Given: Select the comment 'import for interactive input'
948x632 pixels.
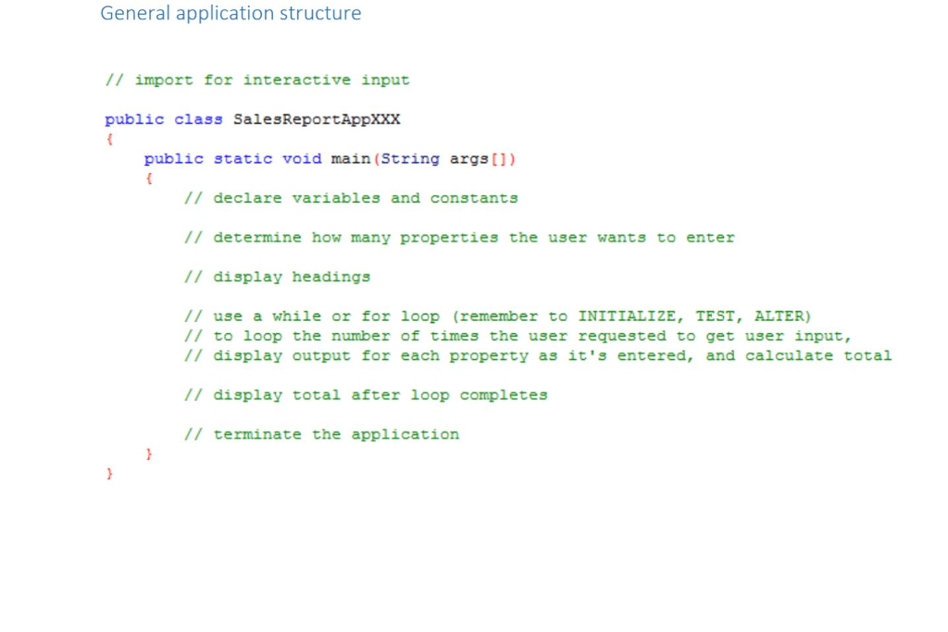Looking at the screenshot, I should pos(257,80).
